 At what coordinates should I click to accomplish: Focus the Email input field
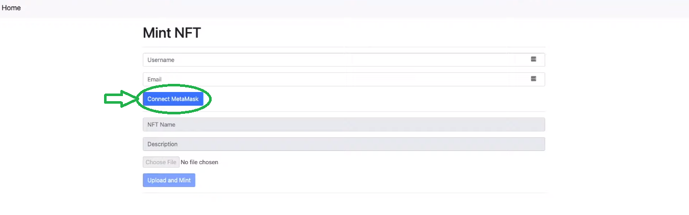(x=344, y=79)
